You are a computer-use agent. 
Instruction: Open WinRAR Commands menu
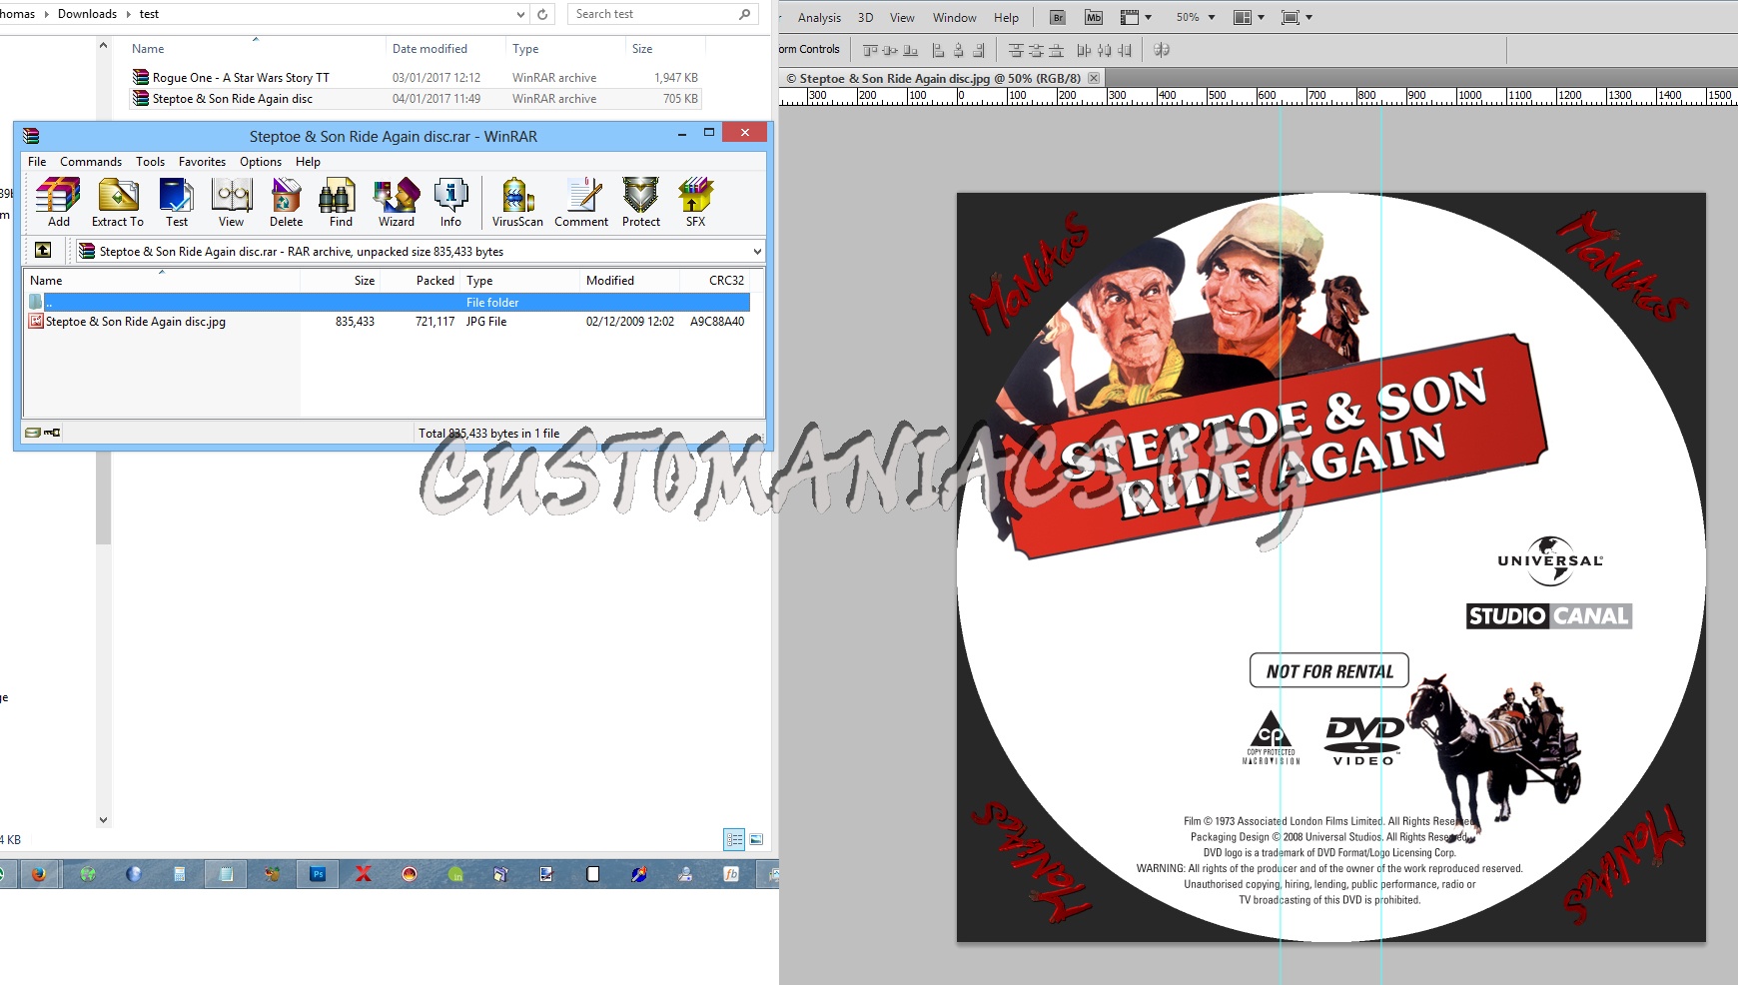[91, 162]
